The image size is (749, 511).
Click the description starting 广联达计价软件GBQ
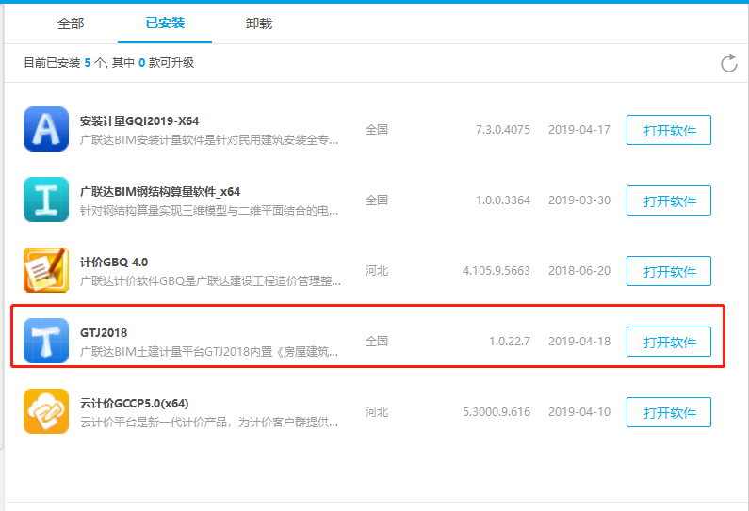point(210,281)
